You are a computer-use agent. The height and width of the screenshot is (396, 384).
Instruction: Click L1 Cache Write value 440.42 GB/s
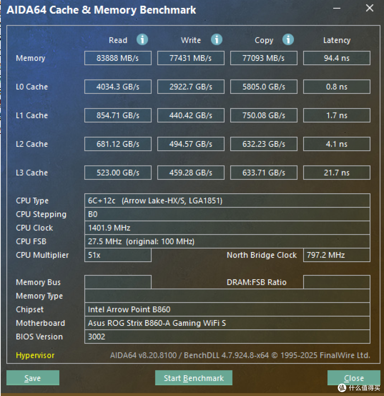click(191, 115)
